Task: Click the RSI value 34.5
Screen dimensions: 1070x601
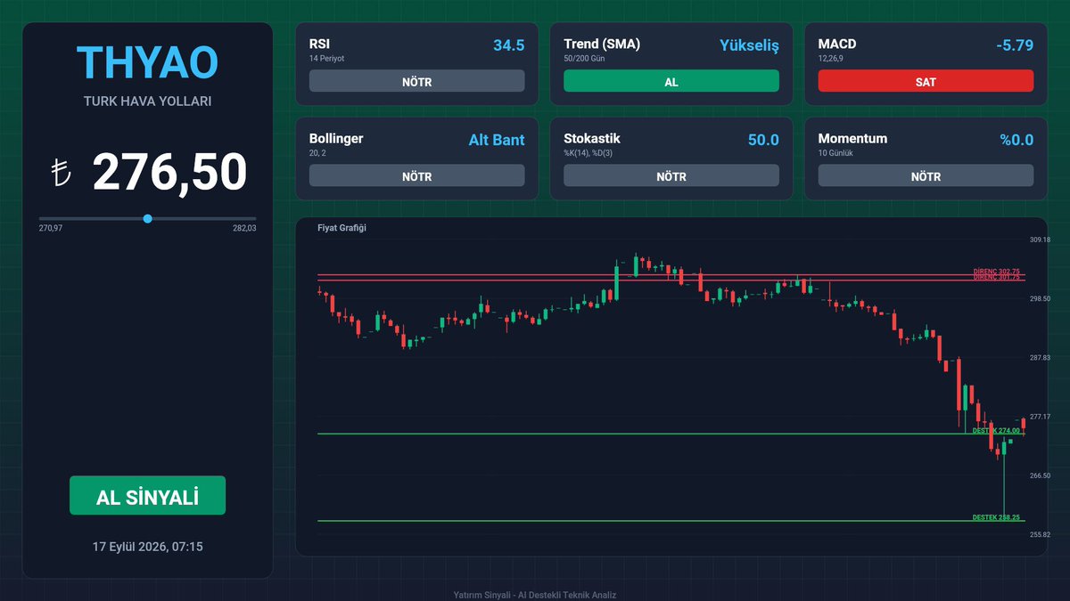Action: [x=508, y=45]
